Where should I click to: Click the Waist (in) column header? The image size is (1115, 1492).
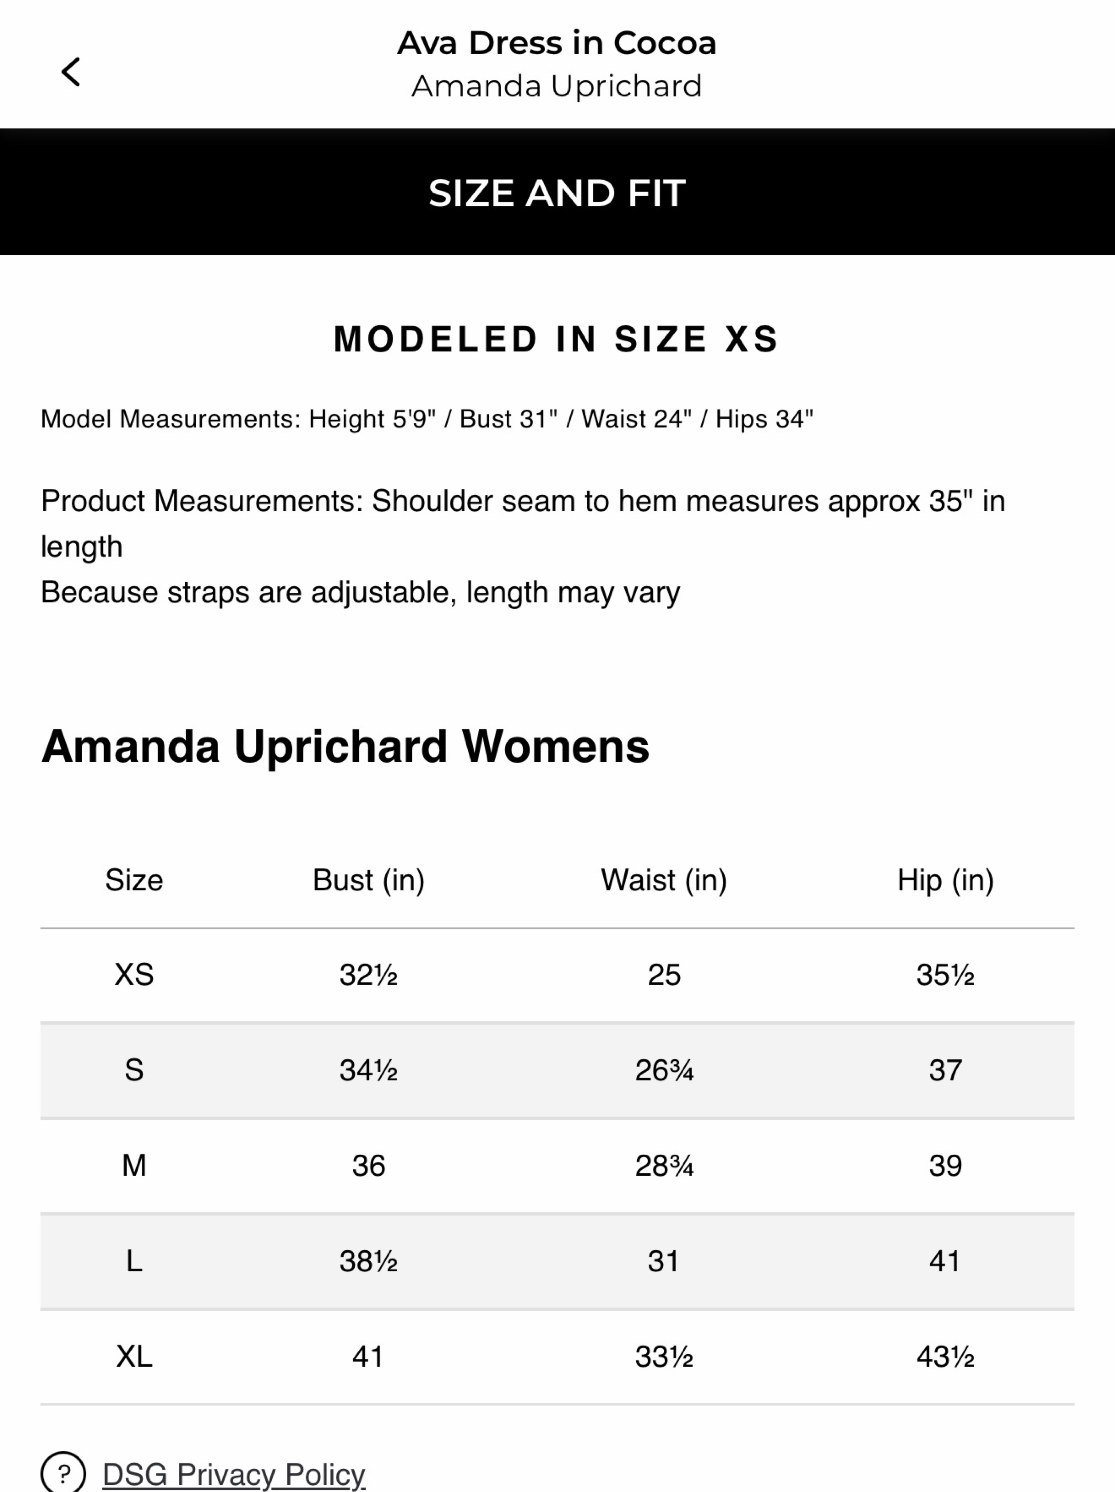[x=664, y=880]
